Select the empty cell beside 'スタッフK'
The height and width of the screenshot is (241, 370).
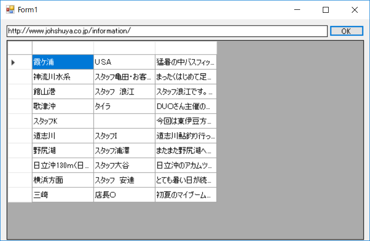click(x=124, y=121)
